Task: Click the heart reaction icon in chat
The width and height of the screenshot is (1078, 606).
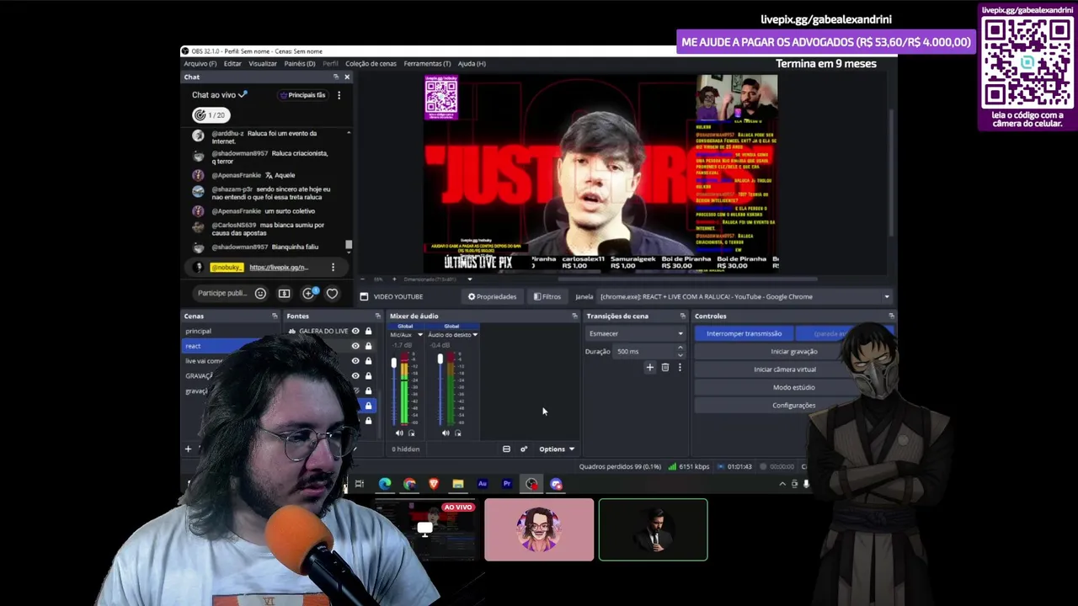Action: 332,293
